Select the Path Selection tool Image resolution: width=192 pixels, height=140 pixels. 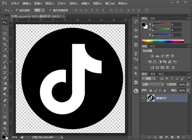[x=5, y=111]
